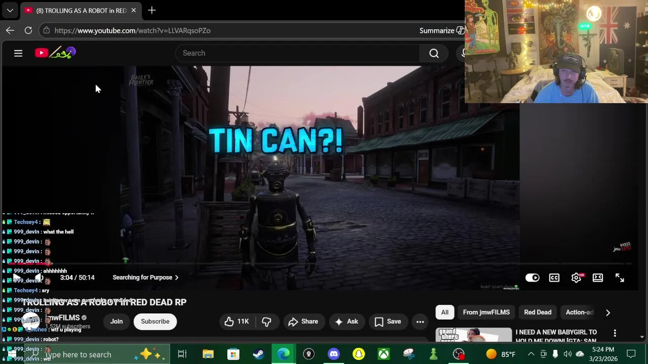Mute the video with speaker icon
This screenshot has height=364, width=648.
[38, 278]
